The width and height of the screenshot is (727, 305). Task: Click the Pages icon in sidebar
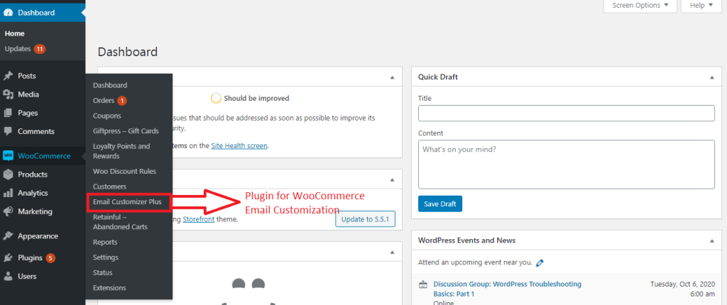8,113
